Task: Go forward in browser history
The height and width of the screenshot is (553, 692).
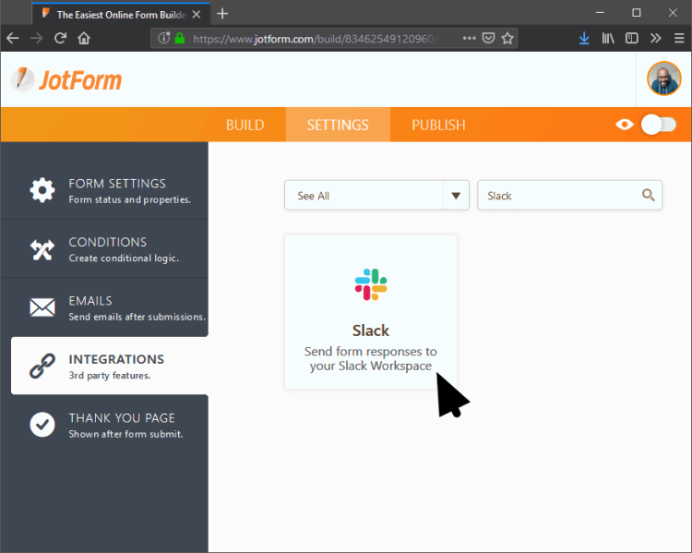Action: [36, 39]
